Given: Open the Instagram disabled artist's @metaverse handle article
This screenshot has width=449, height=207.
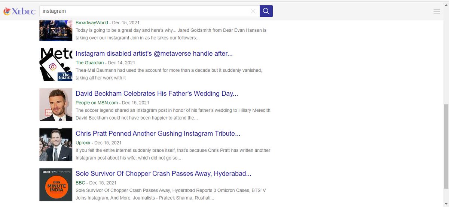Looking at the screenshot, I should 154,53.
